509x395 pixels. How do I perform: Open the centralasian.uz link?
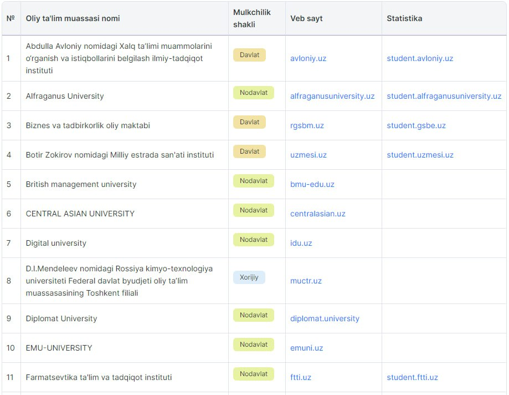[317, 214]
